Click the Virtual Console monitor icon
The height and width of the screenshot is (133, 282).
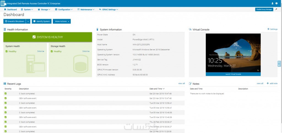point(190,29)
